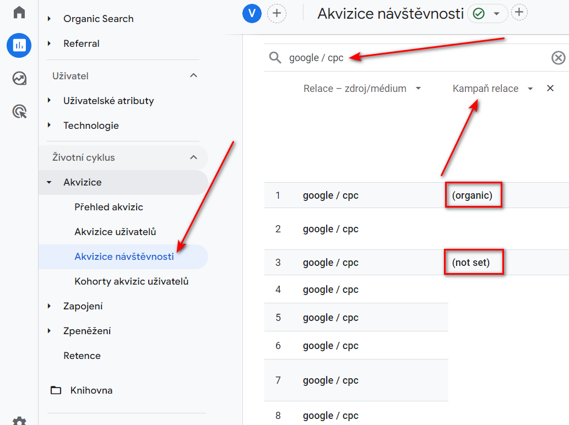Click the search field containing google / cpc
This screenshot has width=569, height=425.
(408, 58)
